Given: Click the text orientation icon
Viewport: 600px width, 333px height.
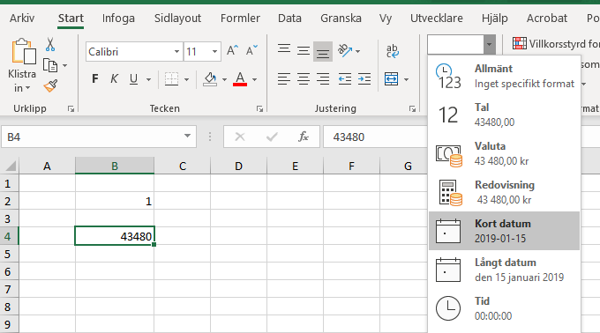Looking at the screenshot, I should click(345, 51).
